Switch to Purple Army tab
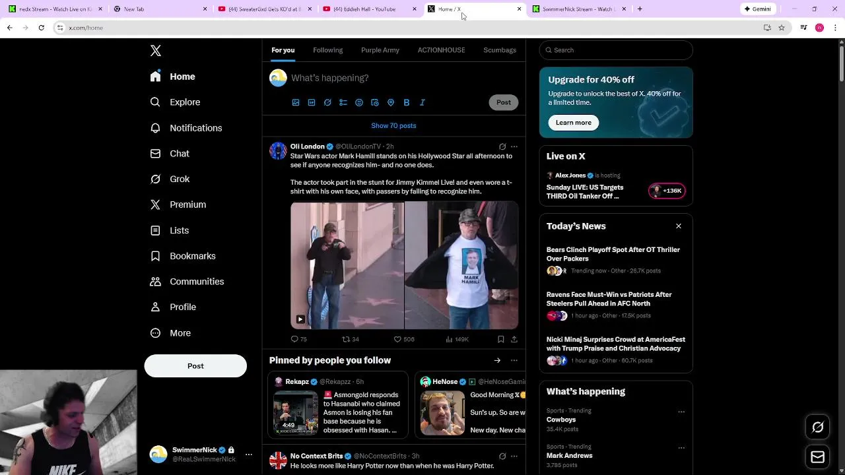Viewport: 845px width, 475px height. coord(380,50)
